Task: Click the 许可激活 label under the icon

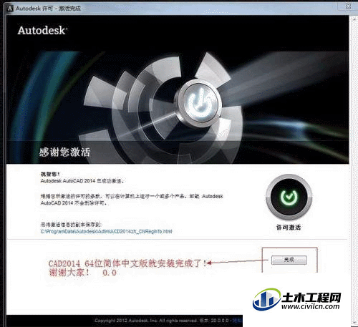Action: pyautogui.click(x=289, y=228)
